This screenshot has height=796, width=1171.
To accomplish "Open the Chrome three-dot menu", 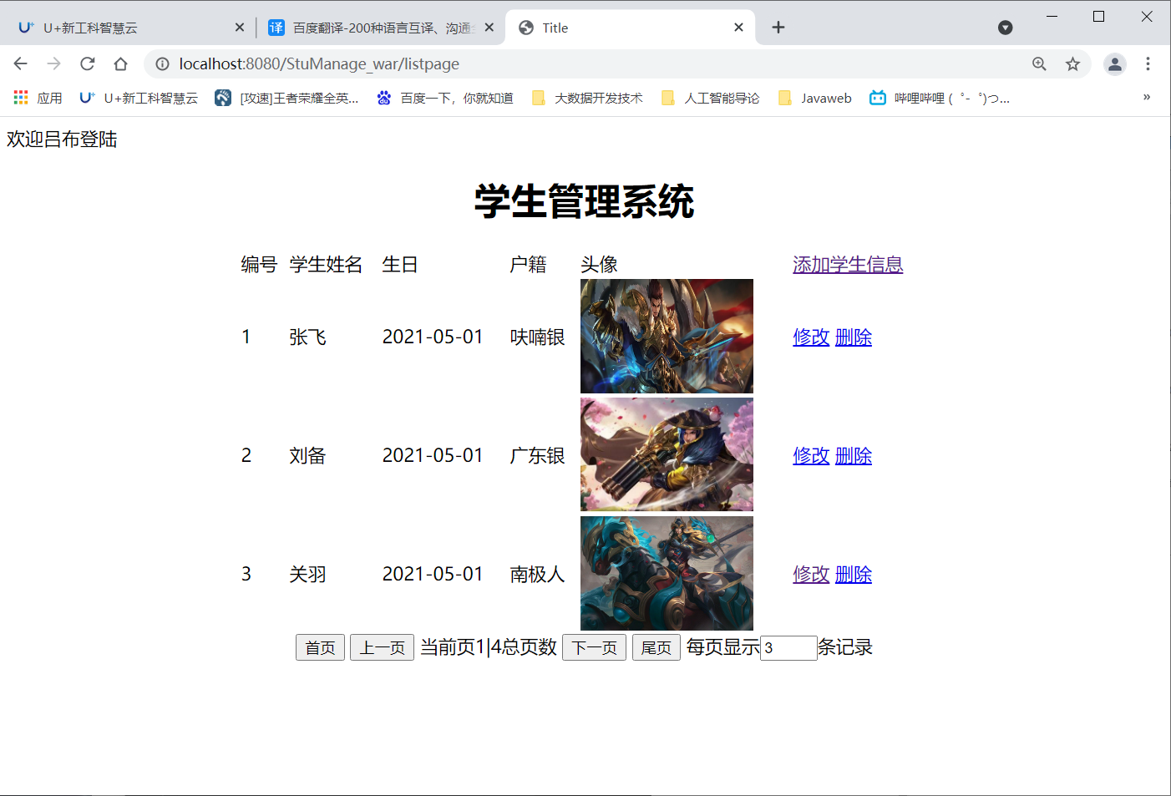I will coord(1148,63).
